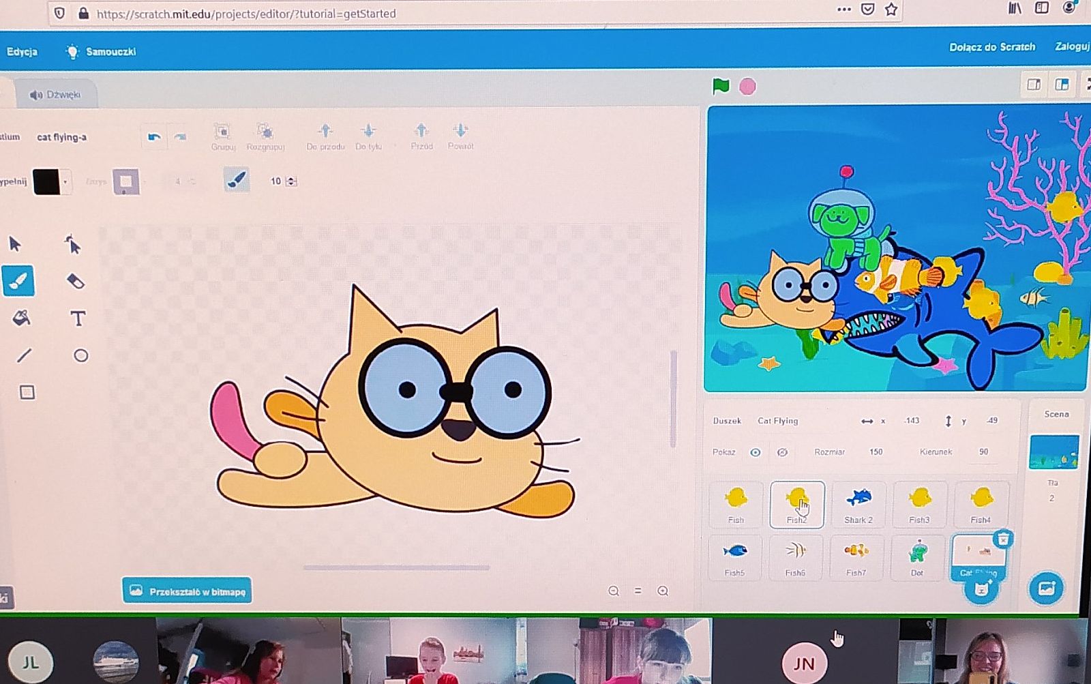Screen dimensions: 1091x684
Task: Click the choose sprite cat button
Action: click(981, 589)
